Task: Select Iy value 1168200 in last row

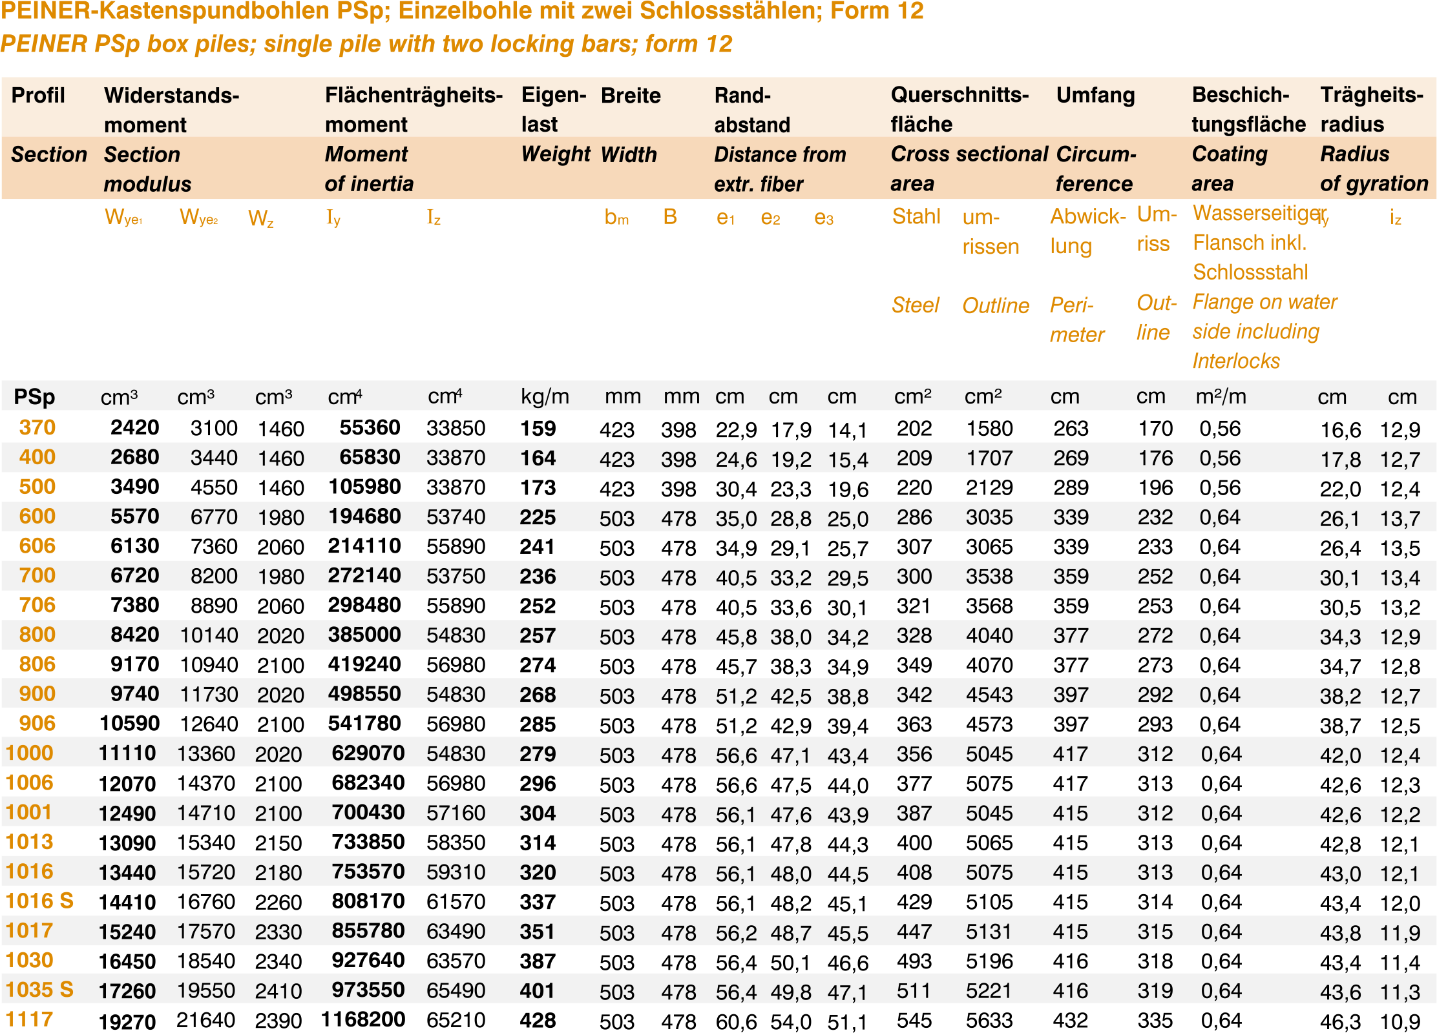Action: pyautogui.click(x=363, y=1019)
